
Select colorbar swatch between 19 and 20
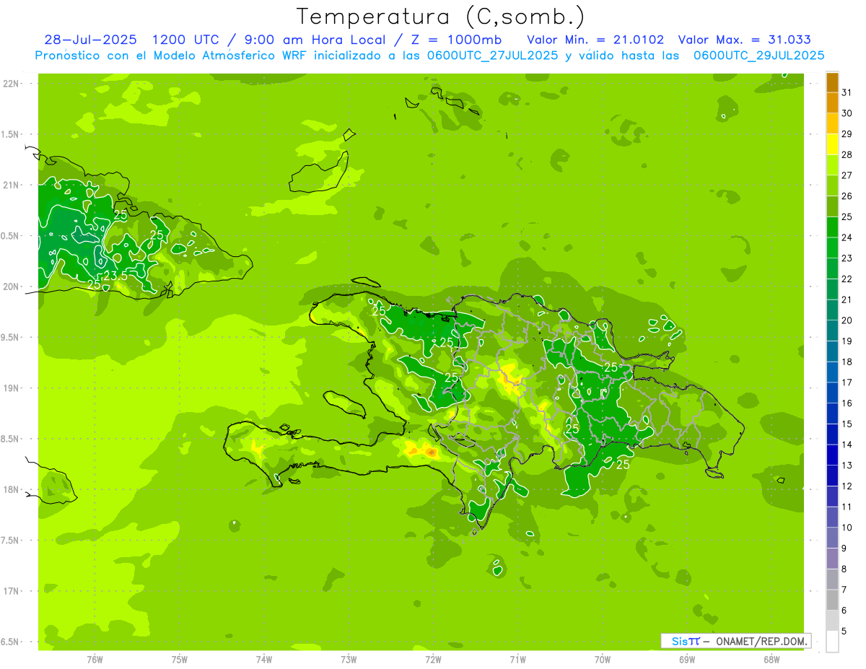pos(832,331)
